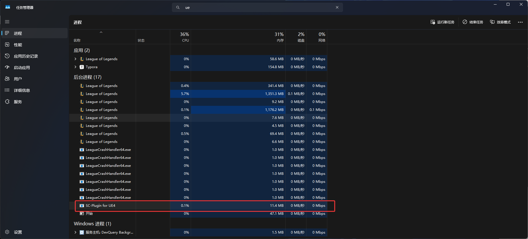Select SC-Plugin for UE4 process
Screen dimensions: 528x239
(198, 205)
